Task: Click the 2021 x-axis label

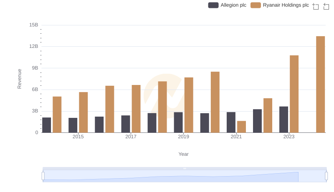Action: tap(236, 137)
